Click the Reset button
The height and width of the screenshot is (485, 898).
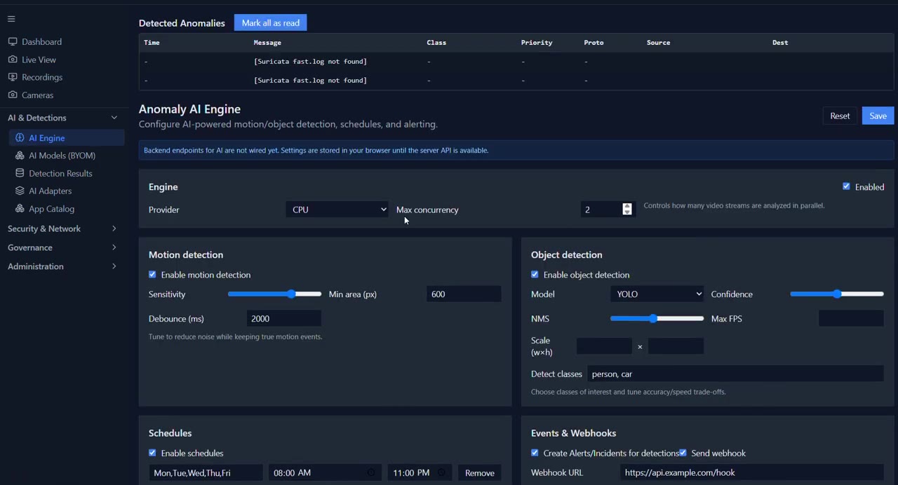(840, 116)
